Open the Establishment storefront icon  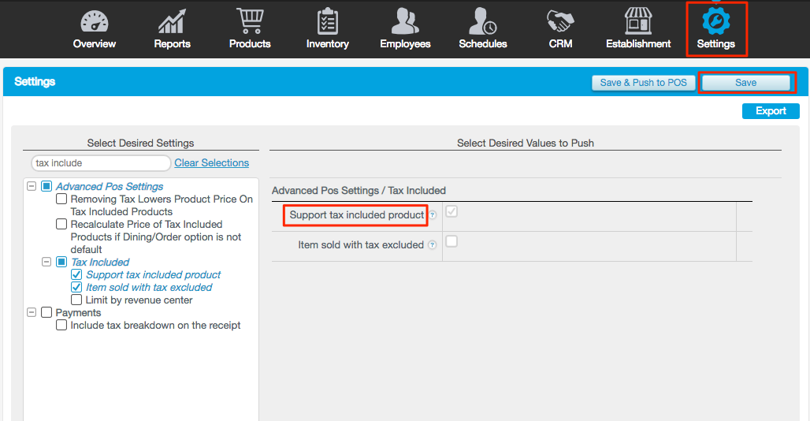coord(638,22)
